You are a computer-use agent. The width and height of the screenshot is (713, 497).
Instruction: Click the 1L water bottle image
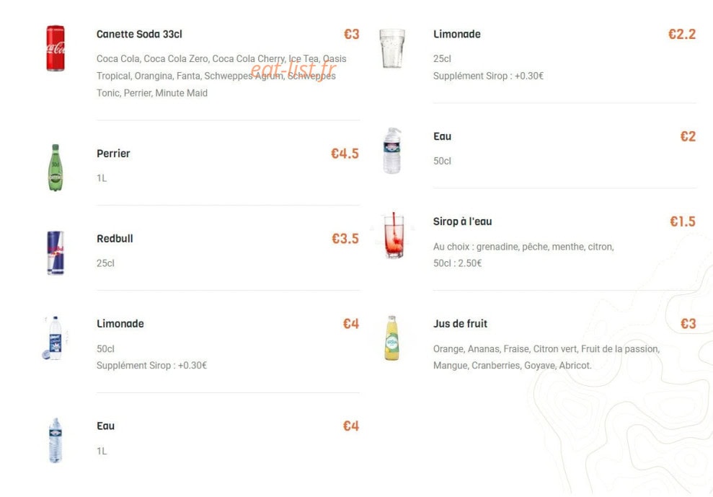coord(55,440)
